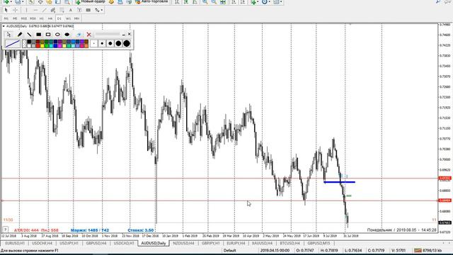Adjust the paint panel opacity slider
Viewport: 453px width, 255px height.
pos(108,34)
